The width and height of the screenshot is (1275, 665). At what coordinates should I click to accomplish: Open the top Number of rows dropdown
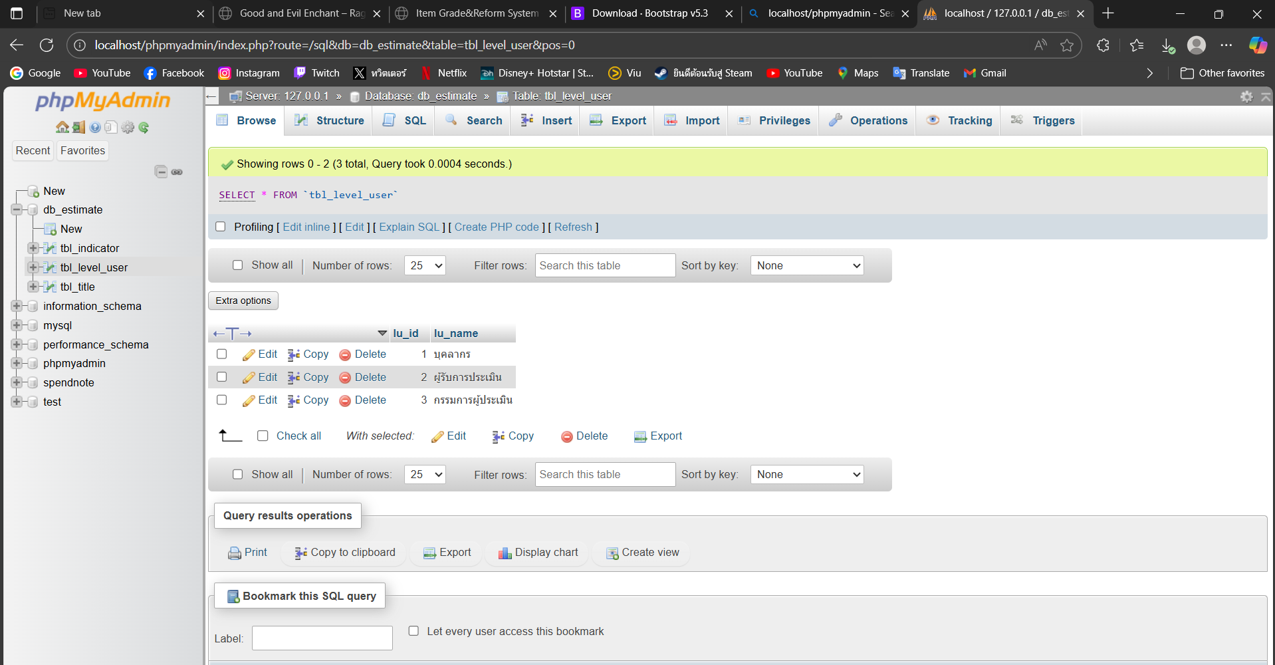[x=425, y=265]
